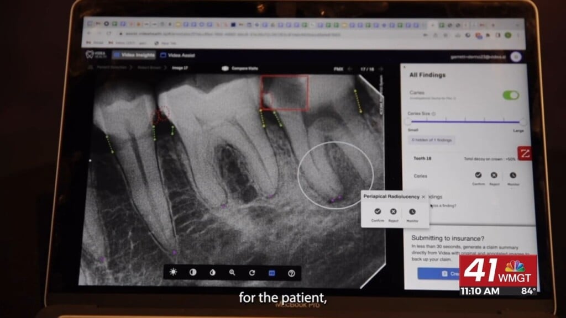Image resolution: width=566 pixels, height=318 pixels.
Task: Click the Image 17 breadcrumb
Action: click(180, 68)
